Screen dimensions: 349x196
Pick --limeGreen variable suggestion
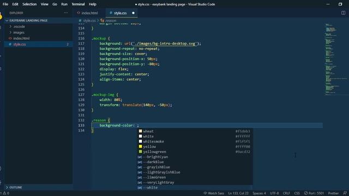195,177
